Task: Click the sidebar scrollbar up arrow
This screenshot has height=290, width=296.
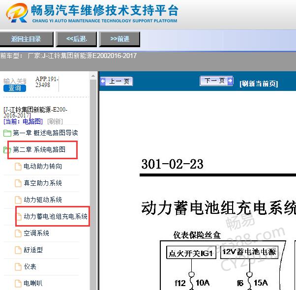Action: point(93,76)
